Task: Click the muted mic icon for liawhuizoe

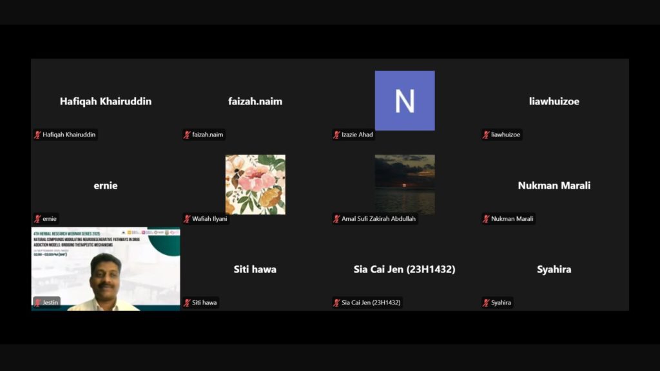Action: (x=487, y=135)
